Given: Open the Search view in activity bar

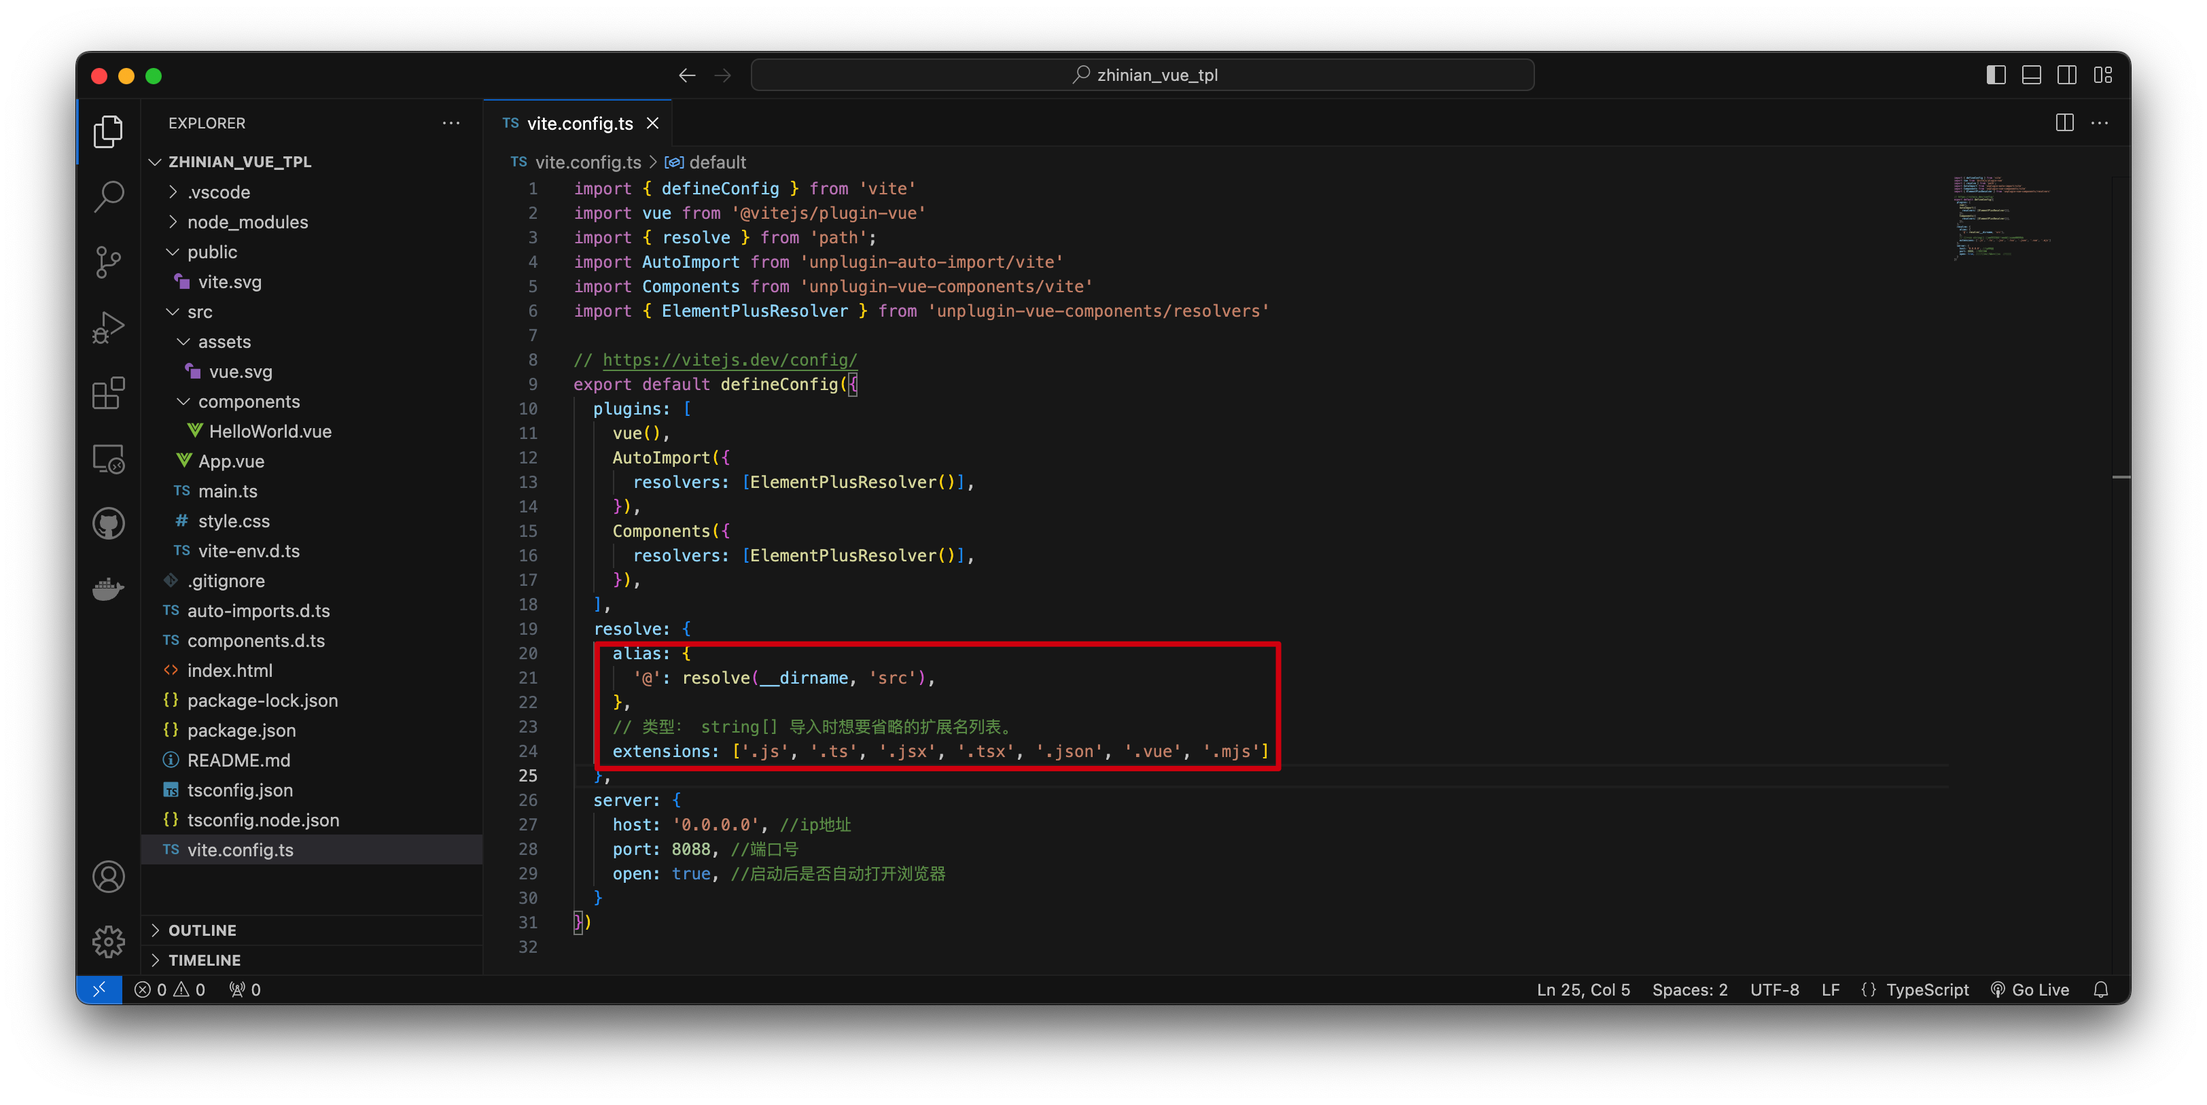Looking at the screenshot, I should (108, 196).
